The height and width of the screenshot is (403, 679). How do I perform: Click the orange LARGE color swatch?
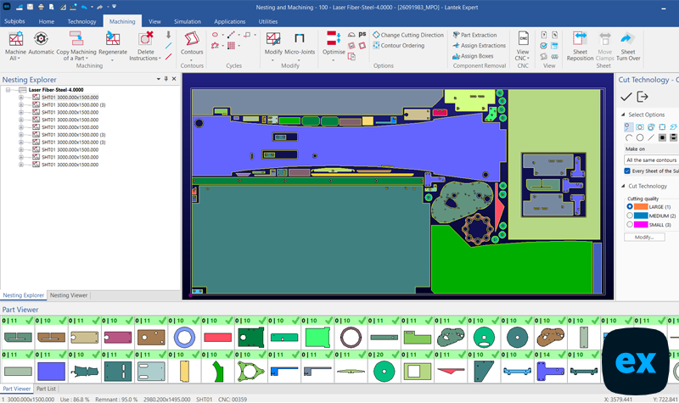[x=641, y=207]
